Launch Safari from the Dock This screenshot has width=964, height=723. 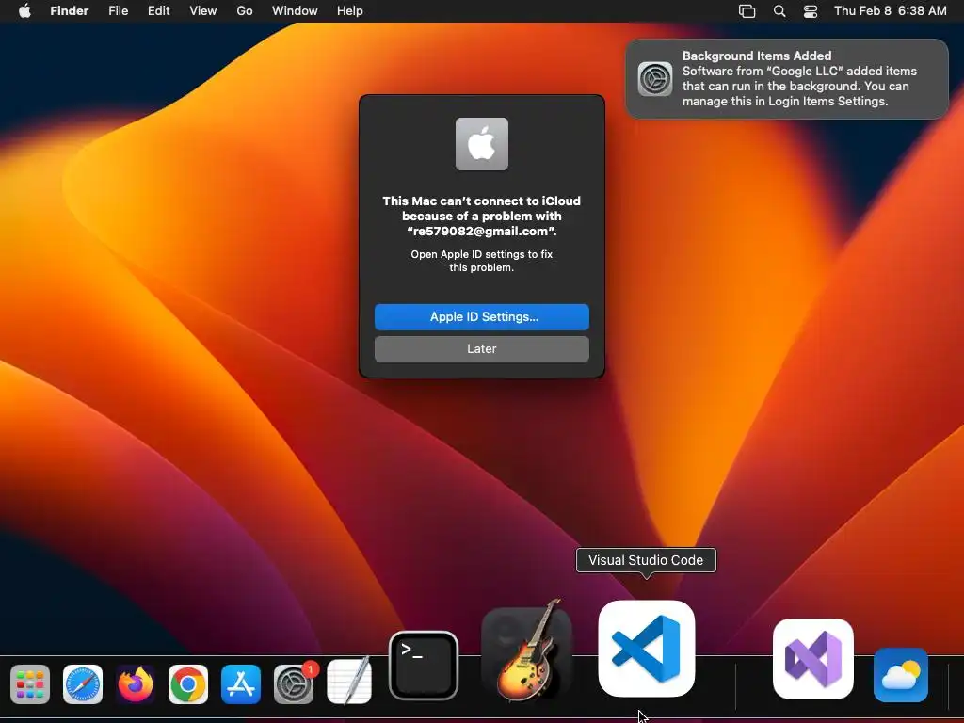83,684
